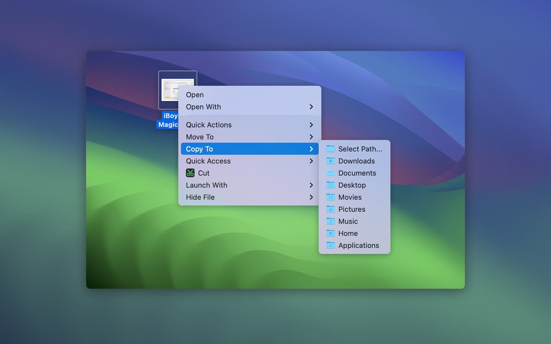Click the Home folder icon
This screenshot has width=551, height=344.
pyautogui.click(x=331, y=233)
